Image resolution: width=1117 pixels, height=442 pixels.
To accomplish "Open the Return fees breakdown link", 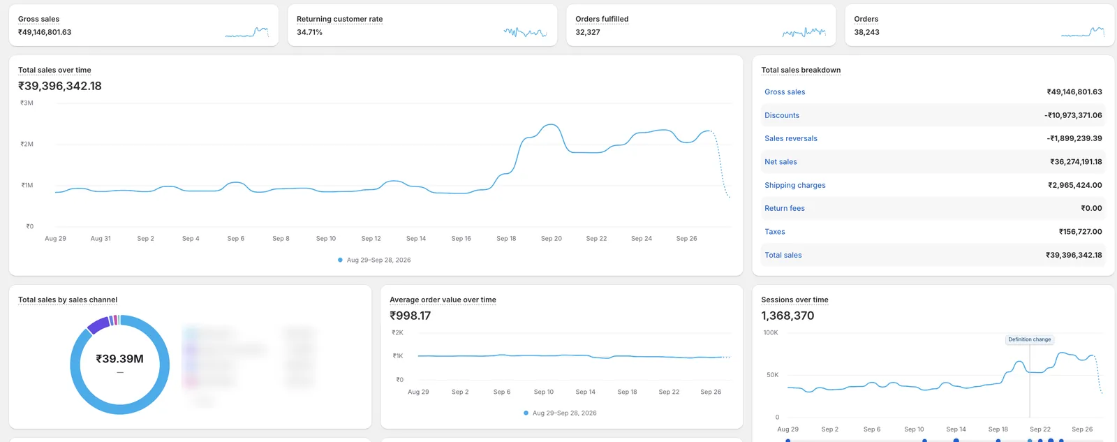I will click(x=785, y=208).
